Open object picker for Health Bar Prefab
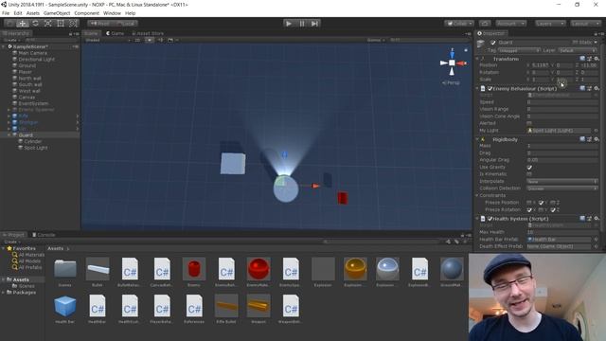 point(596,240)
